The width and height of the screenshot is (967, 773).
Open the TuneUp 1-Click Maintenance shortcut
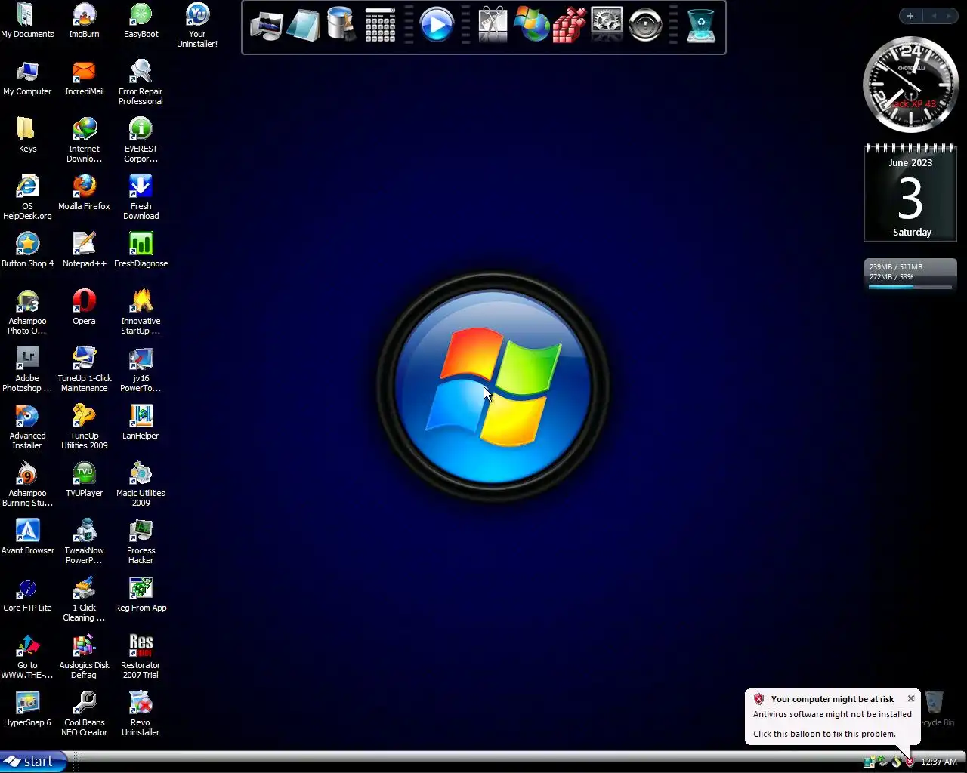pyautogui.click(x=84, y=370)
